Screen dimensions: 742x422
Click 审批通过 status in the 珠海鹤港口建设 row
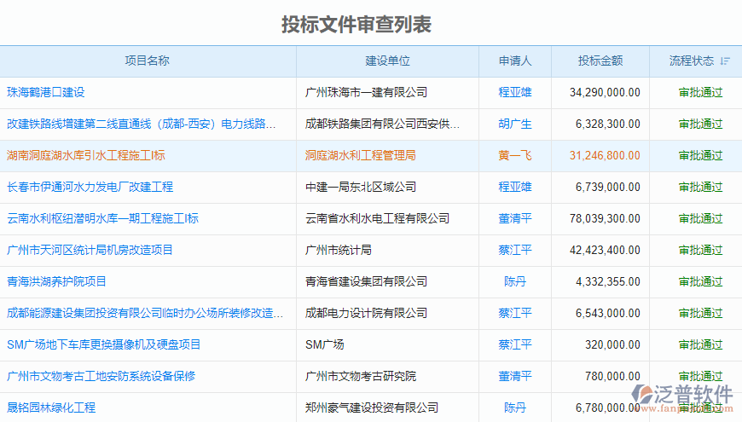(x=701, y=92)
